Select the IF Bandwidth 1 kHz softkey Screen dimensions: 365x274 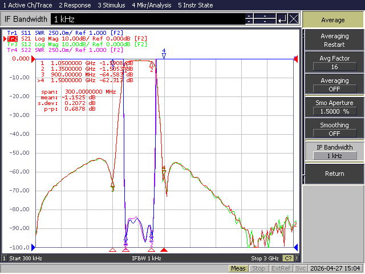click(x=335, y=151)
